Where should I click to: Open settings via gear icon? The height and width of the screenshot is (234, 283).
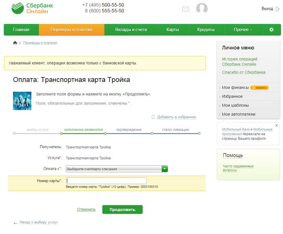click(x=271, y=30)
